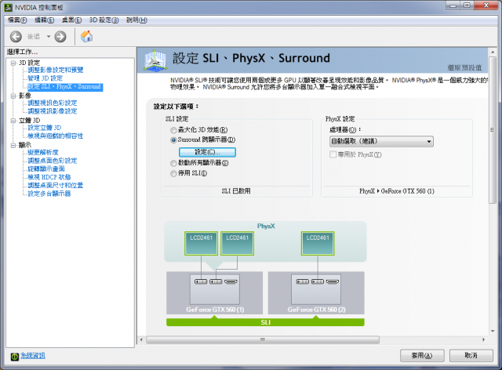The height and width of the screenshot is (370, 502).
Task: Open the 桌面(E) menu
Action: [x=71, y=20]
